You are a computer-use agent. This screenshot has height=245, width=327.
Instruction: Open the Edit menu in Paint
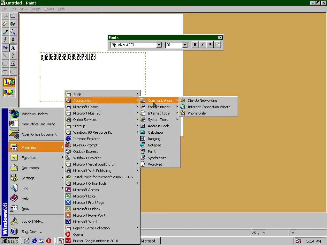pyautogui.click(x=13, y=9)
